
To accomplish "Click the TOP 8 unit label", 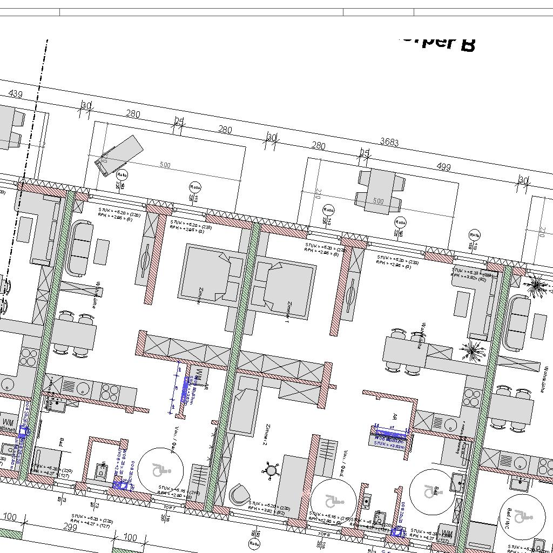I will (323, 534).
